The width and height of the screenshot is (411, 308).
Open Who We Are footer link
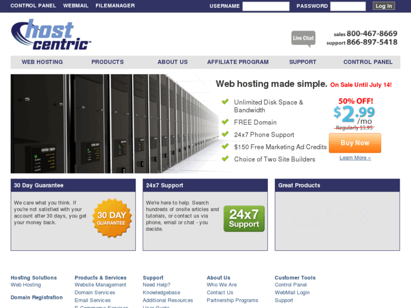222,285
